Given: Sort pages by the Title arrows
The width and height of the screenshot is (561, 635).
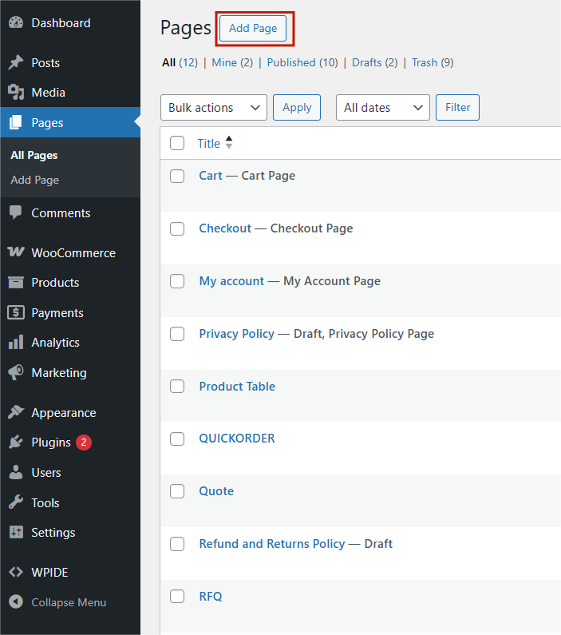Looking at the screenshot, I should pos(229,142).
